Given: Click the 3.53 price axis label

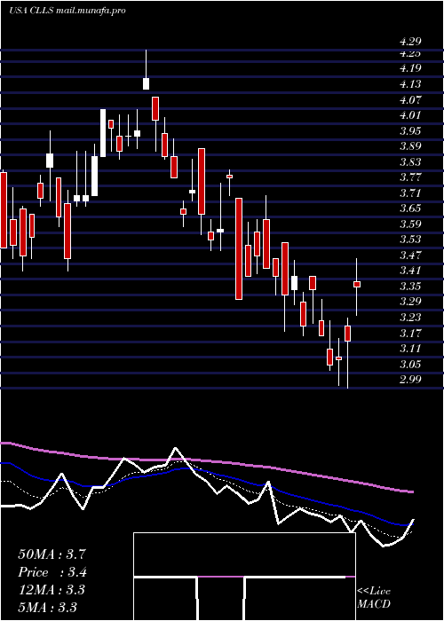Looking at the screenshot, I should coord(410,240).
